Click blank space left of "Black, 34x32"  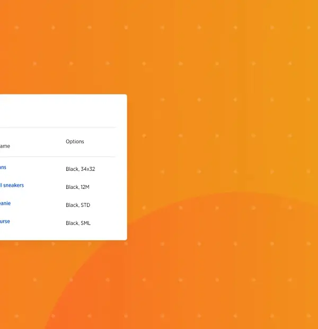(x=42, y=169)
